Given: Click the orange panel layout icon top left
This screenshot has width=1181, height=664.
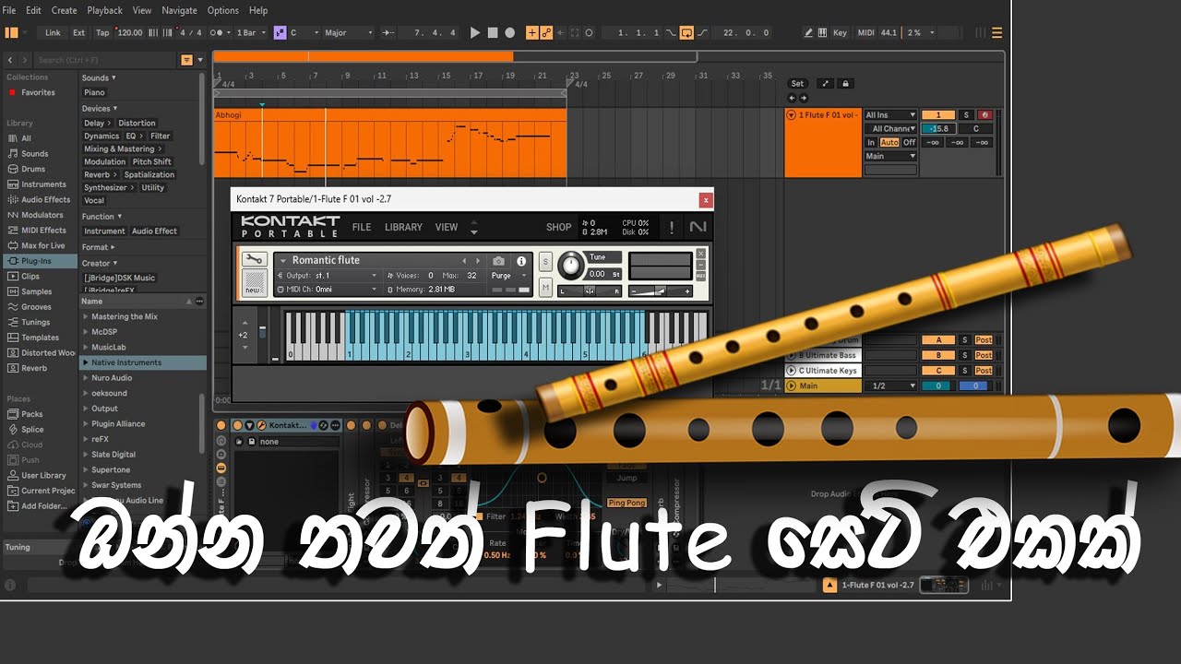Looking at the screenshot, I should tap(12, 32).
